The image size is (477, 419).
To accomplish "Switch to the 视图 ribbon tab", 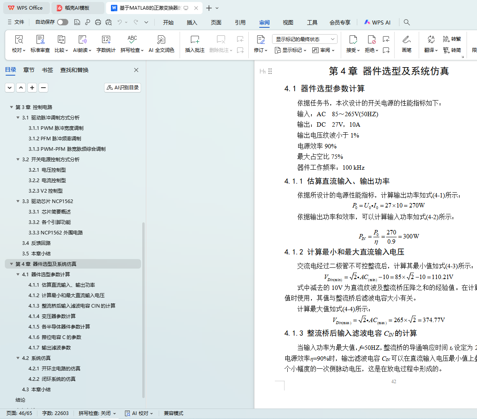I will (288, 23).
